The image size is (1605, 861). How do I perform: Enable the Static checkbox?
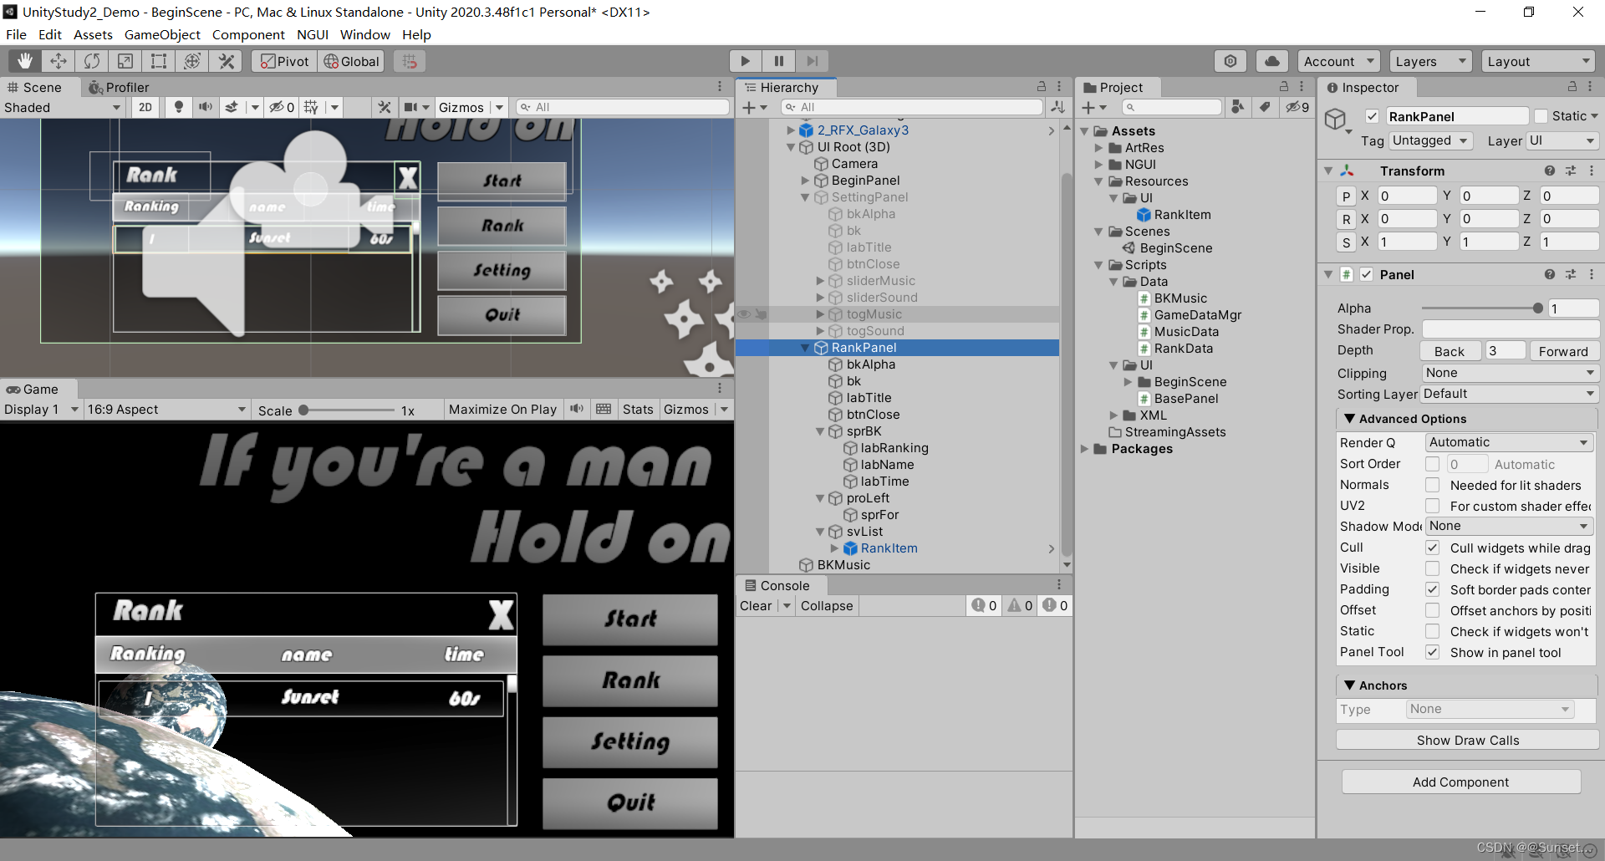click(1541, 116)
